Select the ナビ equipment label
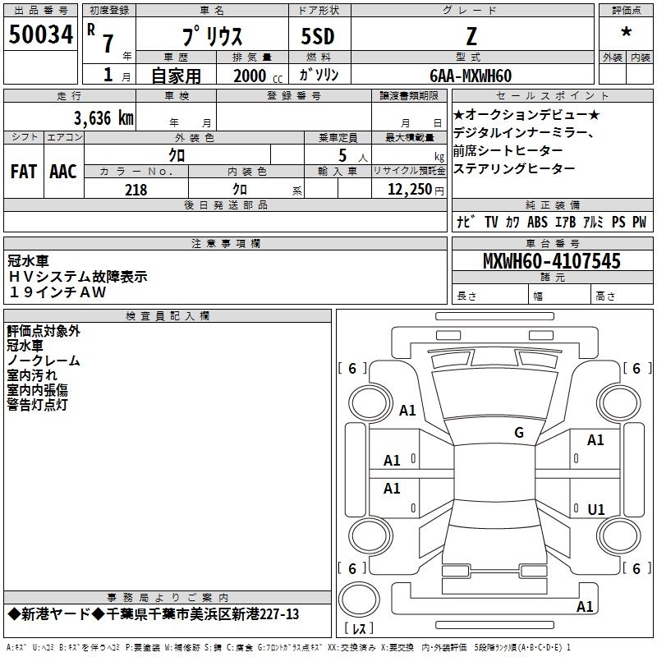The height and width of the screenshot is (657, 657). pyautogui.click(x=465, y=222)
